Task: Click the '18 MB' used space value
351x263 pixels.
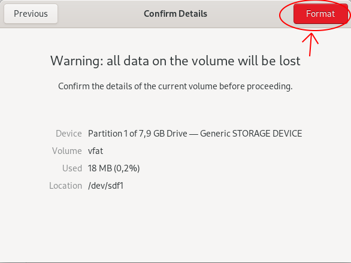Action: [x=100, y=168]
